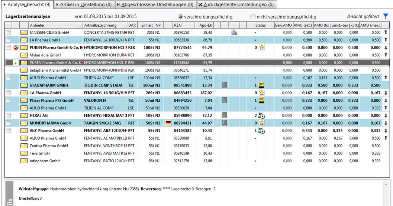
Task: Select the verschreibungspflichtig radio button
Action: pyautogui.click(x=180, y=17)
